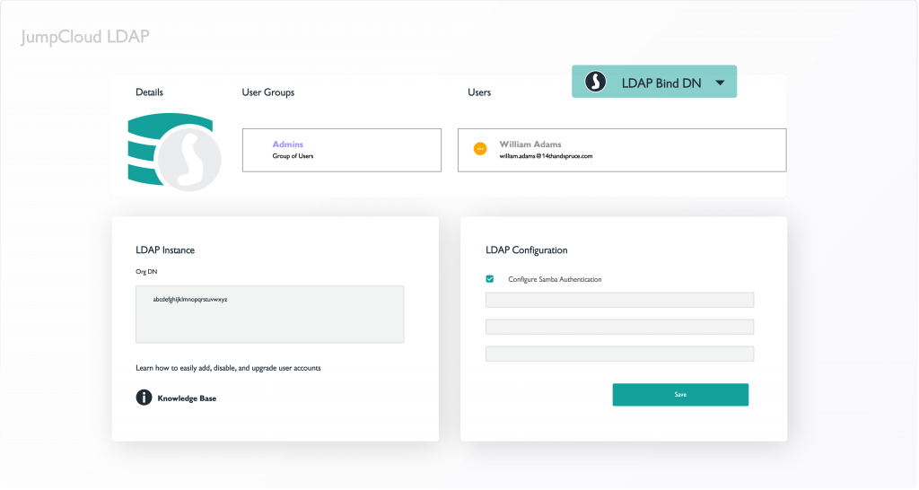Save the LDAP configuration
The width and height of the screenshot is (919, 490).
click(x=680, y=395)
